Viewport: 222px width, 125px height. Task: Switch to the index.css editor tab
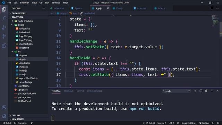(142, 8)
